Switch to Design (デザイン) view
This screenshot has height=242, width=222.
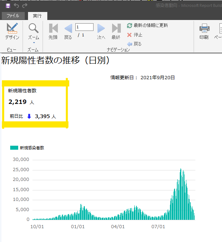12,31
